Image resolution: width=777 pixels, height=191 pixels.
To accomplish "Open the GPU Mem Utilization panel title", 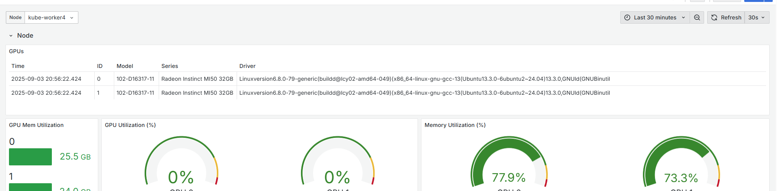I will point(36,125).
